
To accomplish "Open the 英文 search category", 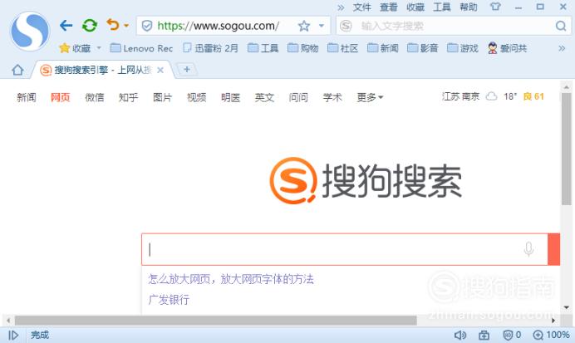I will point(264,97).
